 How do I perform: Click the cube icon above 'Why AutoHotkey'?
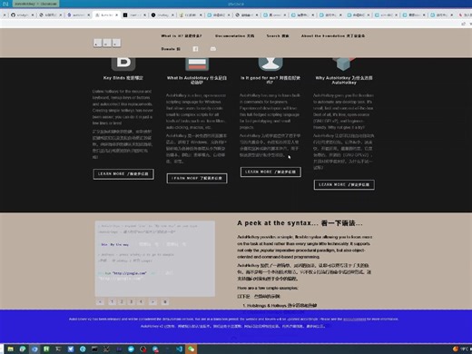pos(344,64)
